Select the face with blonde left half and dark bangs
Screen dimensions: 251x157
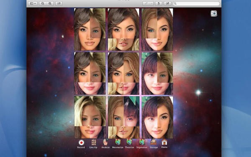click(123, 117)
